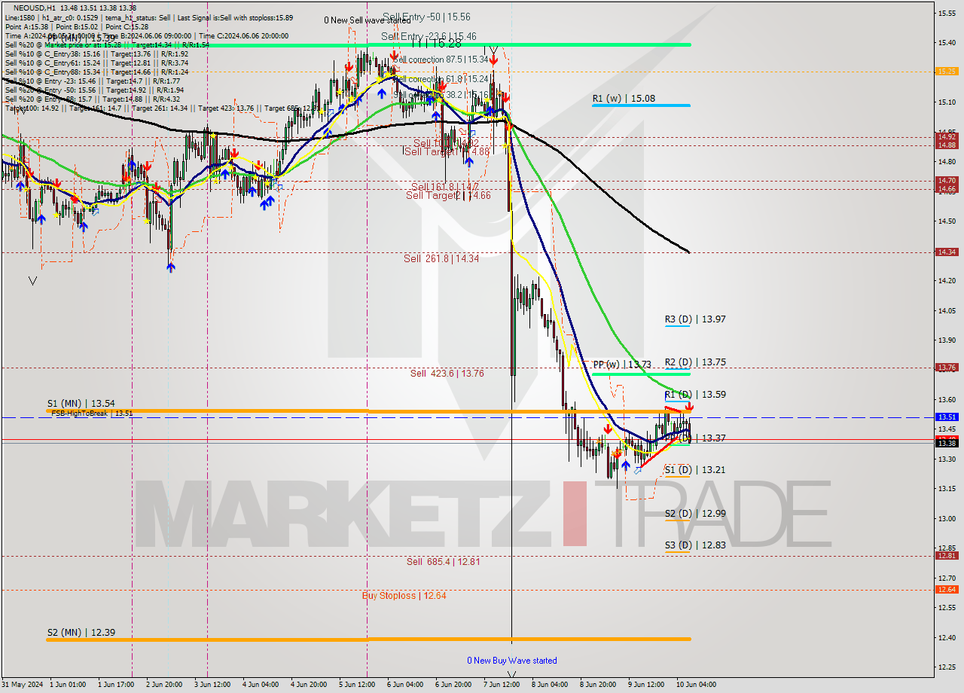
Task: Click the red 12.81 price tag on axis
Action: (946, 556)
